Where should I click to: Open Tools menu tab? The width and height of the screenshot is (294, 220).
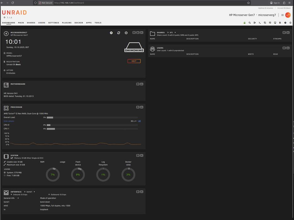point(98,23)
